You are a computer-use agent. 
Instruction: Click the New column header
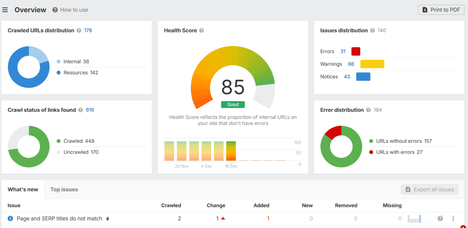[x=308, y=205]
